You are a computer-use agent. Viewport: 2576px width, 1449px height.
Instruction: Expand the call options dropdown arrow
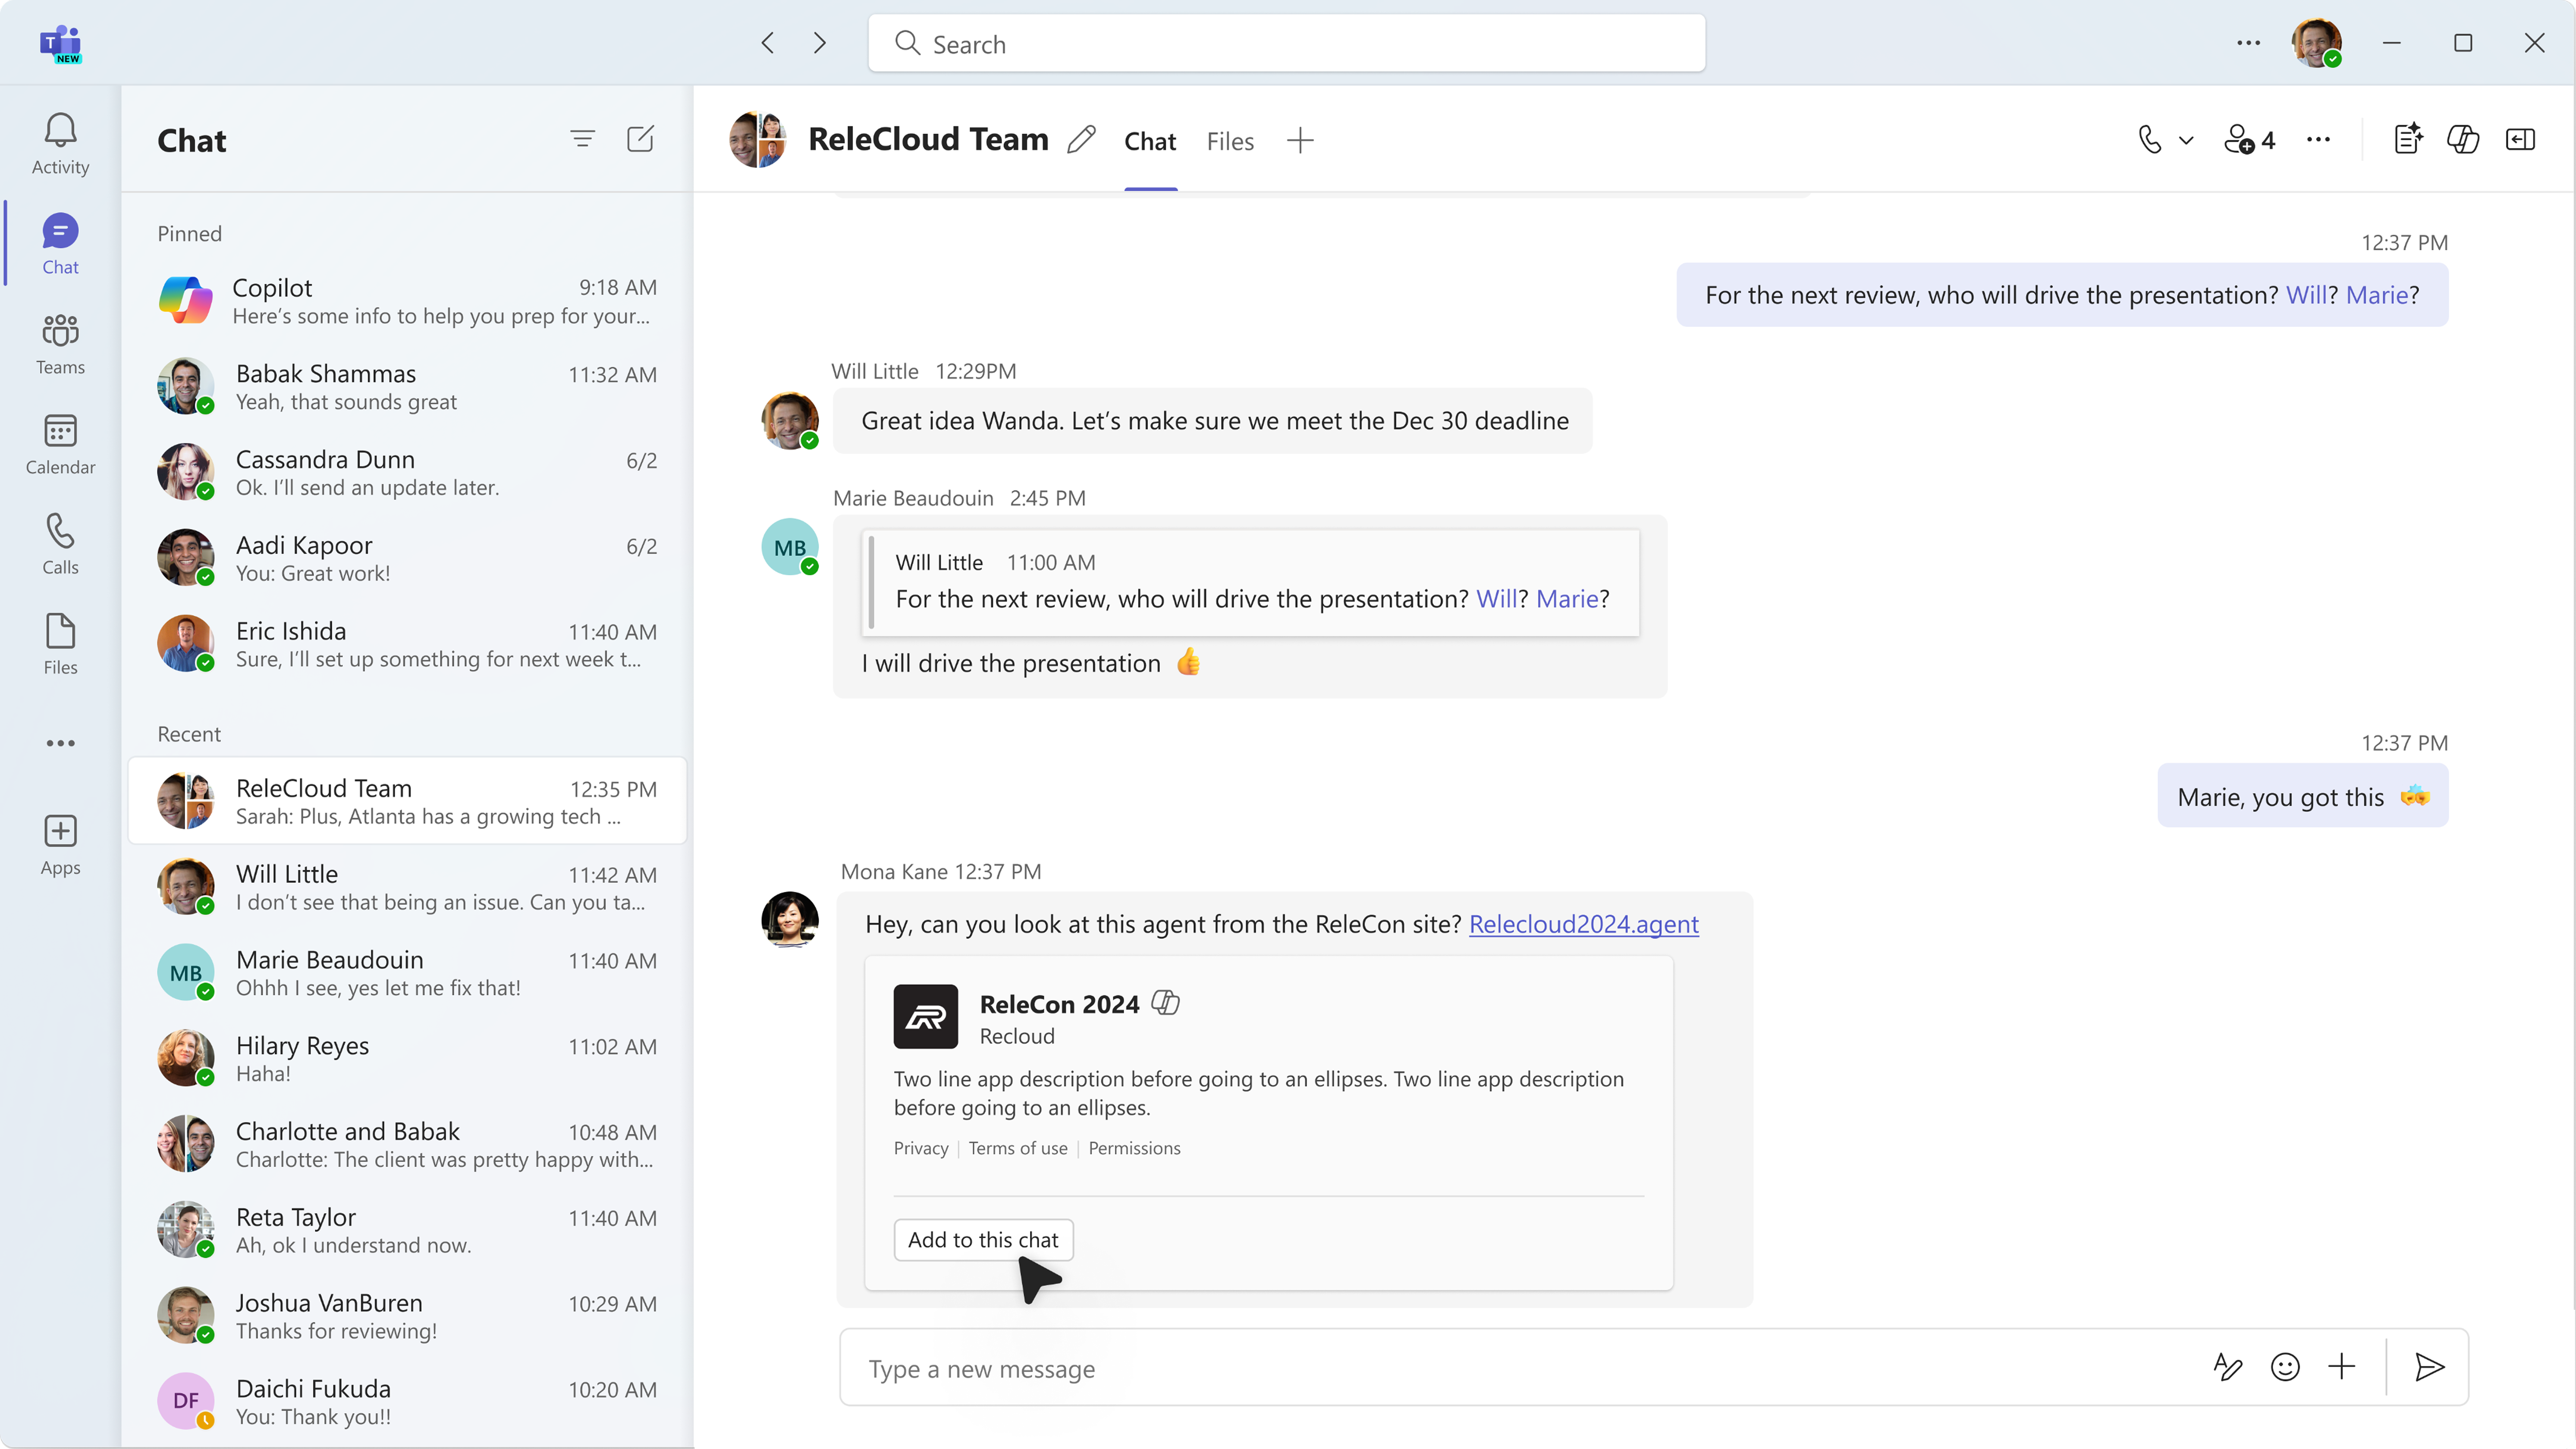coord(2186,141)
